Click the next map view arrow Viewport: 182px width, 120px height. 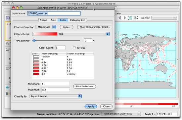(x=125, y=18)
